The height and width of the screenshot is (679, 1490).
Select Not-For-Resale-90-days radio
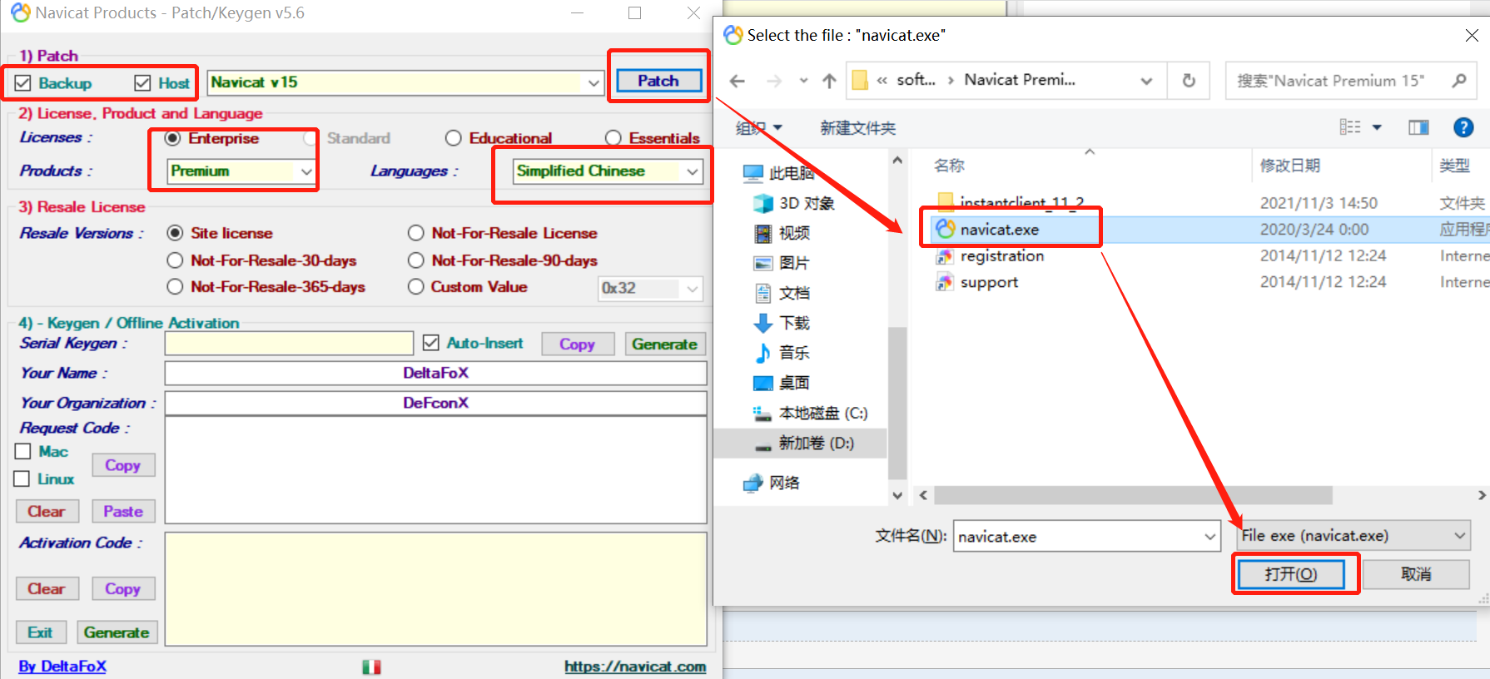point(416,260)
